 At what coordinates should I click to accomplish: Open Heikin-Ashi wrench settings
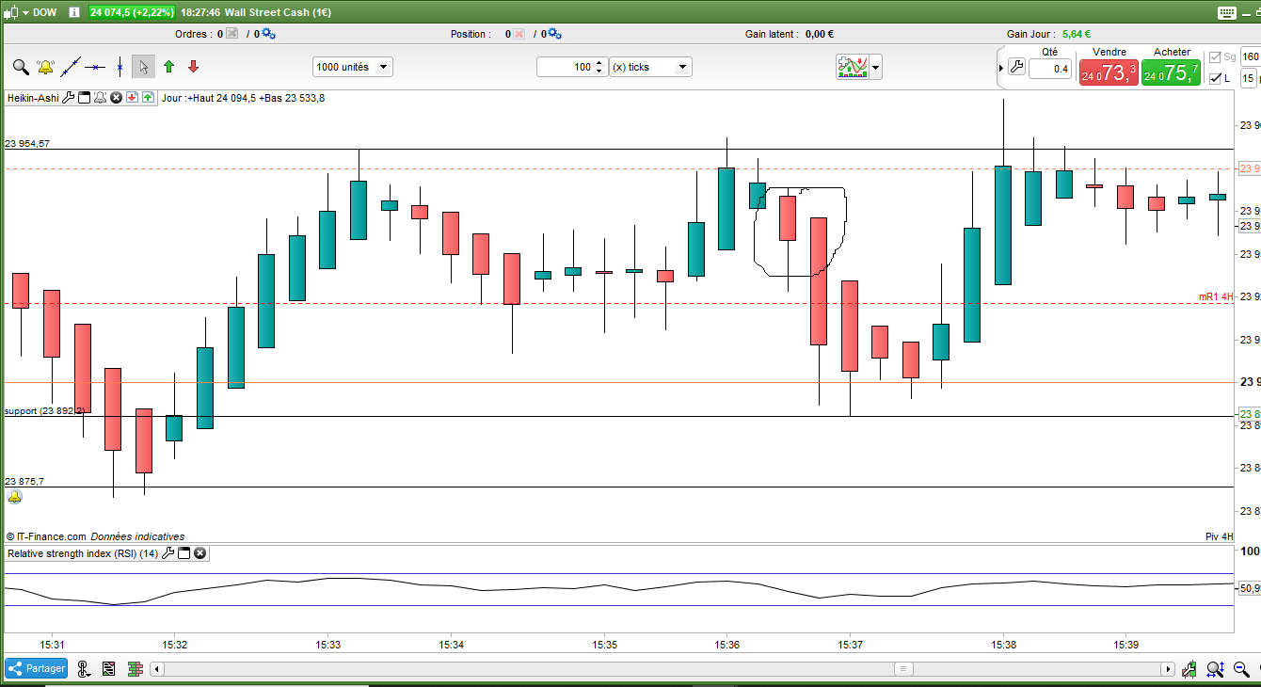(x=68, y=98)
